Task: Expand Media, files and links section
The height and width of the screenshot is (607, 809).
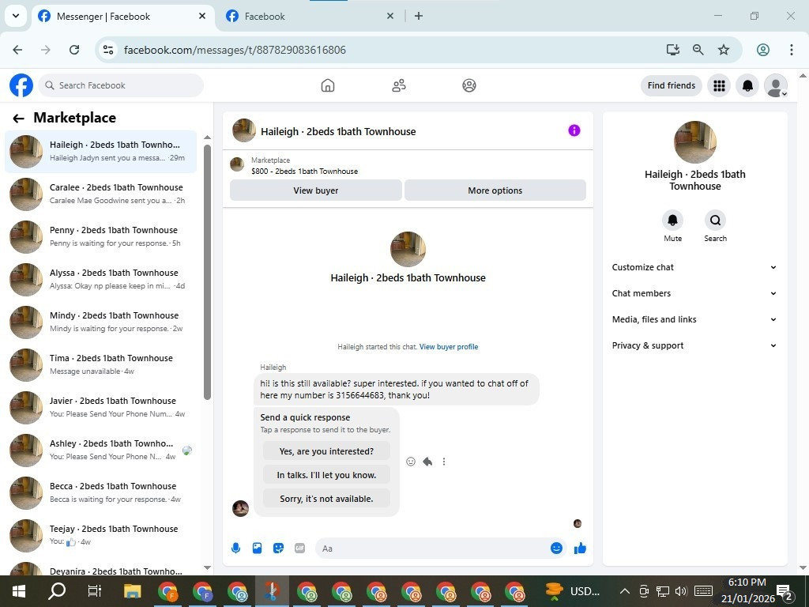Action: pos(694,319)
